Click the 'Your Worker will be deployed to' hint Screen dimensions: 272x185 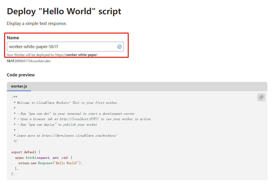52,55
